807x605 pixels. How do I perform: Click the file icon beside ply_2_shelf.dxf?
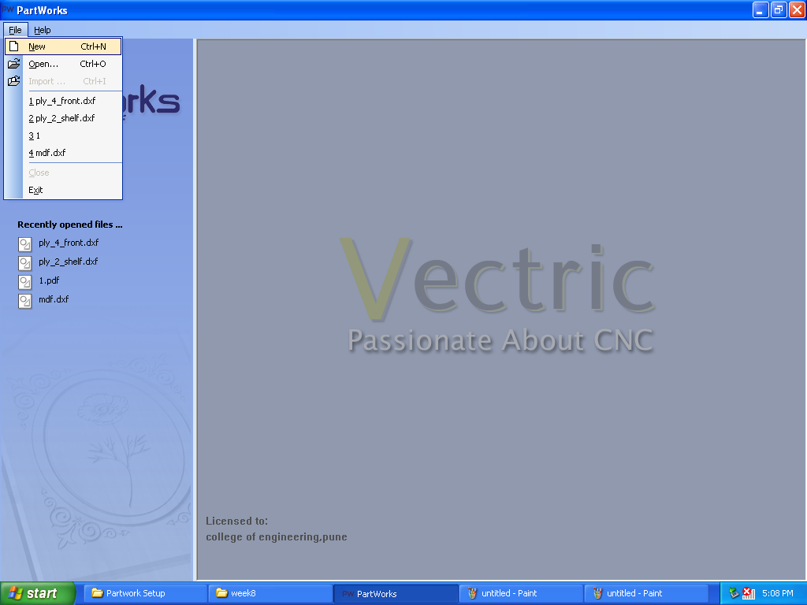(24, 263)
